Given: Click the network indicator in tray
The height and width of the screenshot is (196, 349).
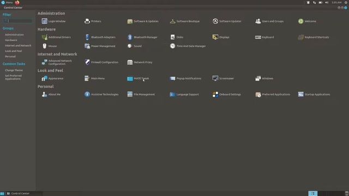Looking at the screenshot, I should tap(314, 2).
